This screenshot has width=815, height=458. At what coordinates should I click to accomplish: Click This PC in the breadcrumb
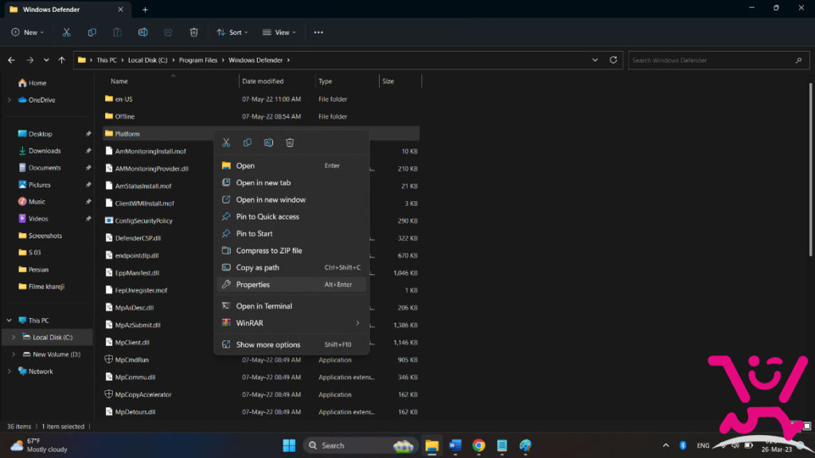click(107, 60)
